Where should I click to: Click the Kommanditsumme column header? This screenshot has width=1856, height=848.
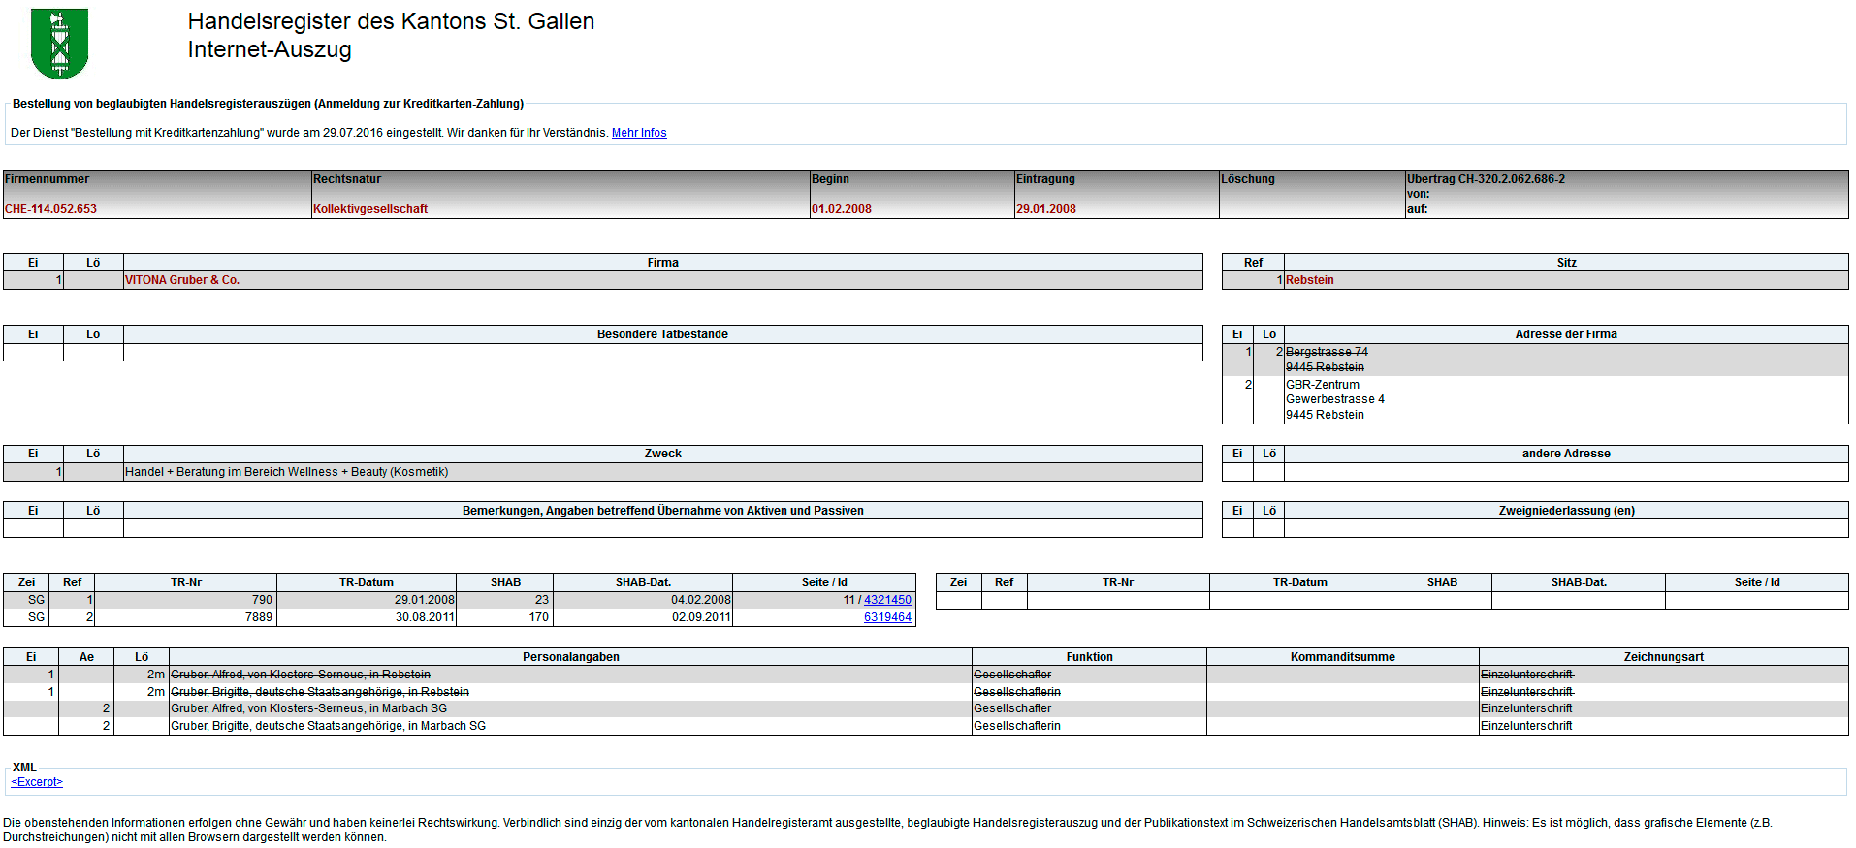pyautogui.click(x=1343, y=657)
